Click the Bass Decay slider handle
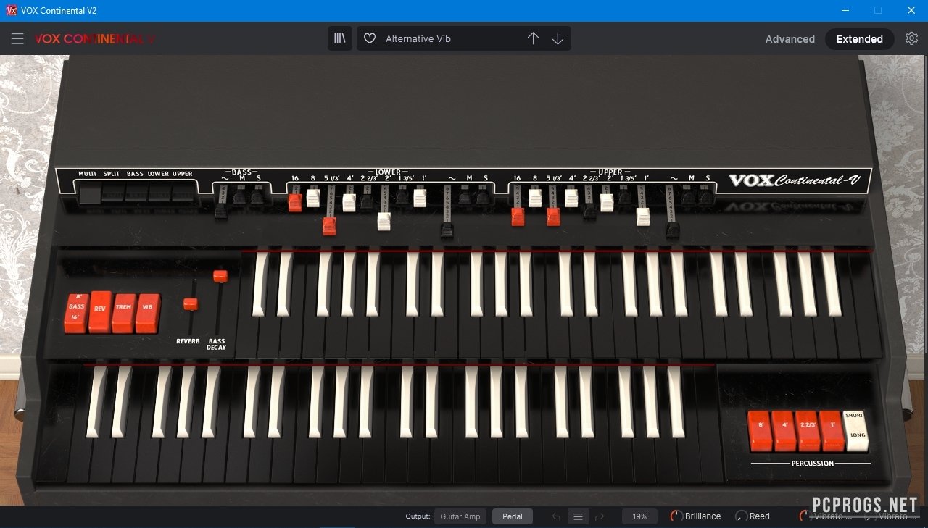This screenshot has width=928, height=528. pyautogui.click(x=220, y=276)
